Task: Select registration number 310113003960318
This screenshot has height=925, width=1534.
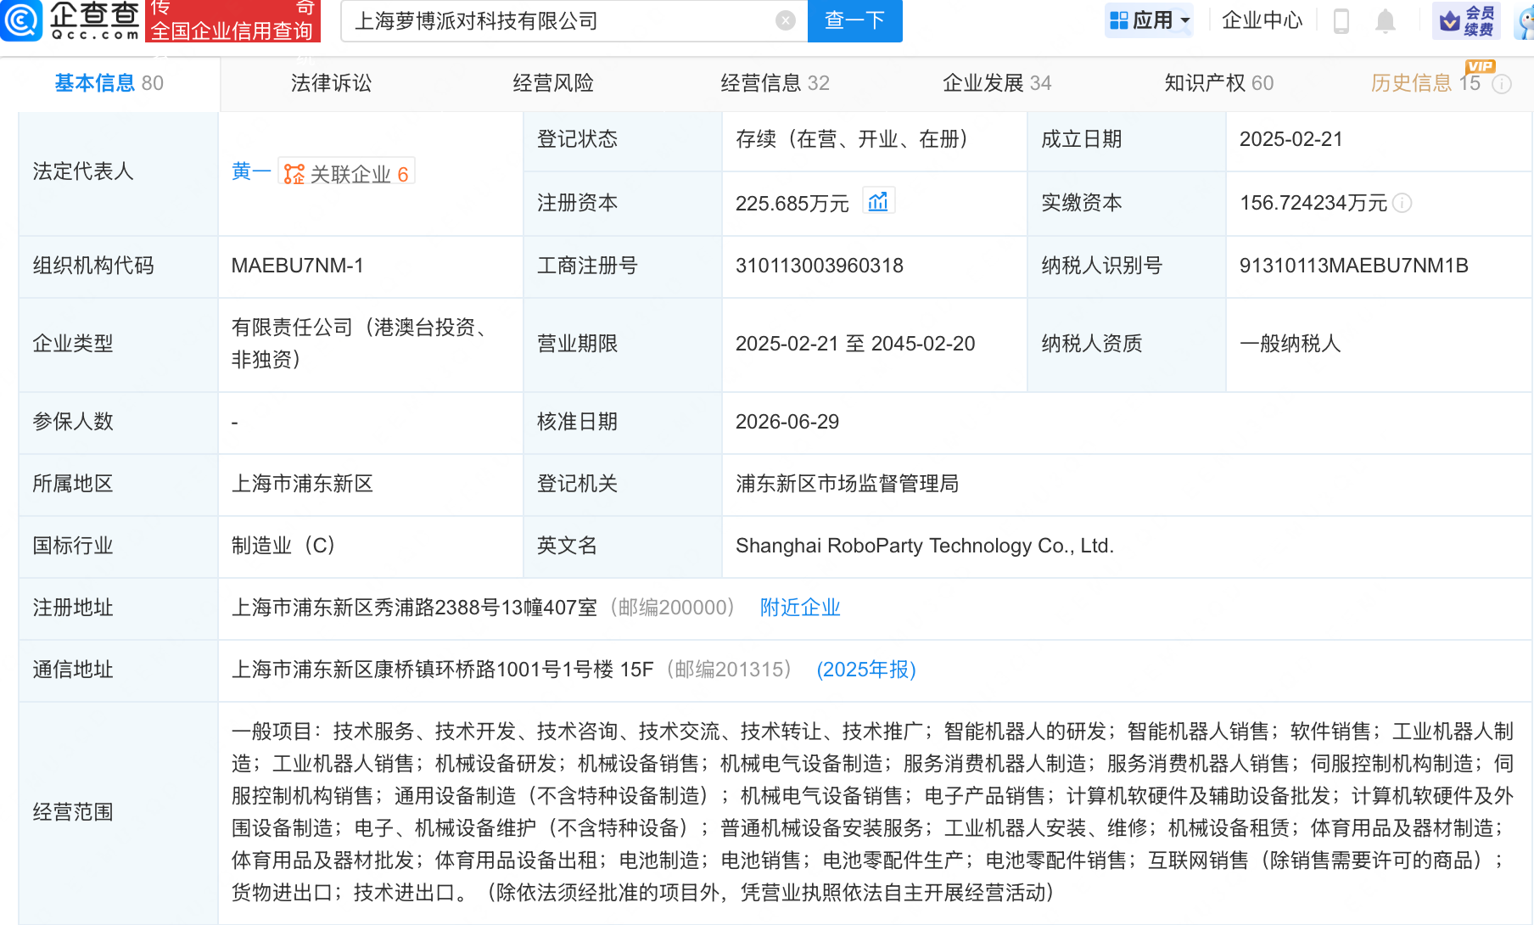Action: [x=820, y=266]
